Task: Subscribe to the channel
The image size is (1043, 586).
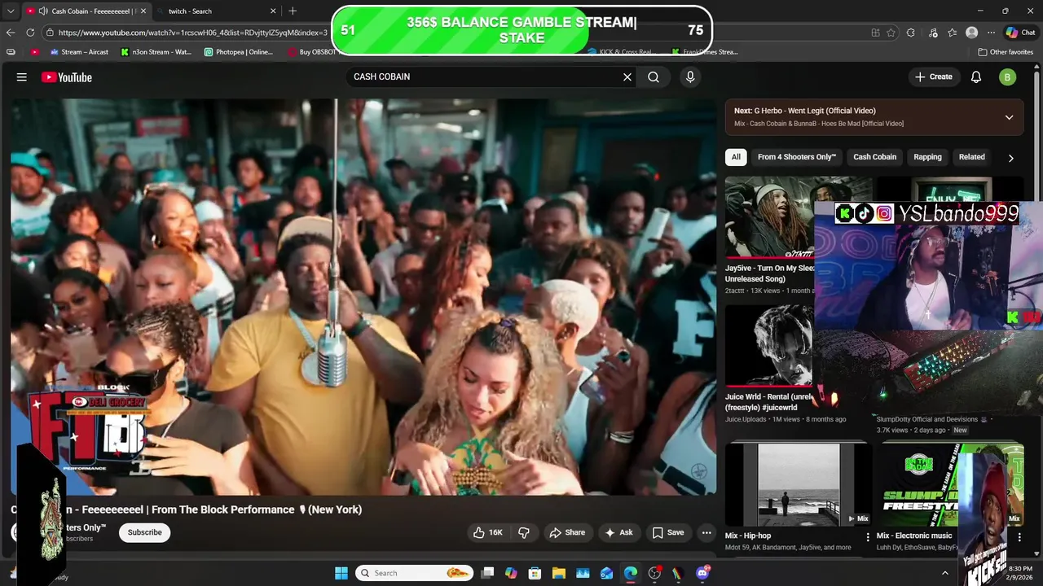Action: pyautogui.click(x=144, y=532)
